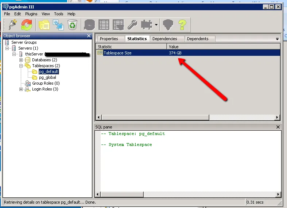
Task: Click the Guru hints icon
Action: point(168,25)
